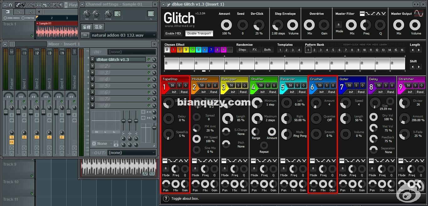Open the Playlist window menu arrow
This screenshot has height=206, width=428.
click(5, 5)
